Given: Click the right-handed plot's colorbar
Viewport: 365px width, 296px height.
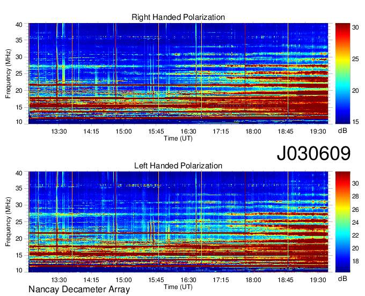Looking at the screenshot, I should tap(342, 73).
